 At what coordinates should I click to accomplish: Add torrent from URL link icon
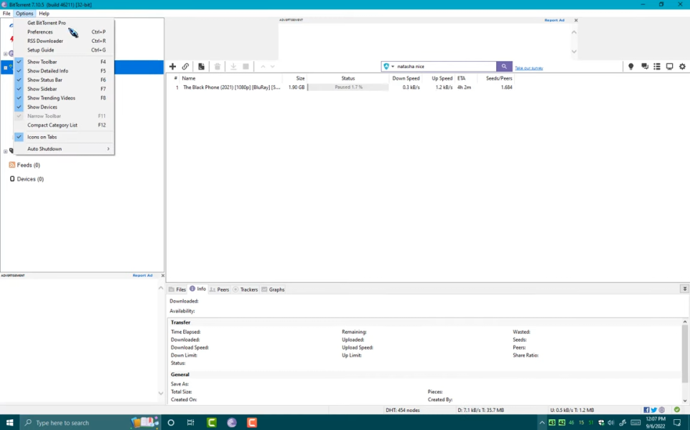[x=185, y=67]
